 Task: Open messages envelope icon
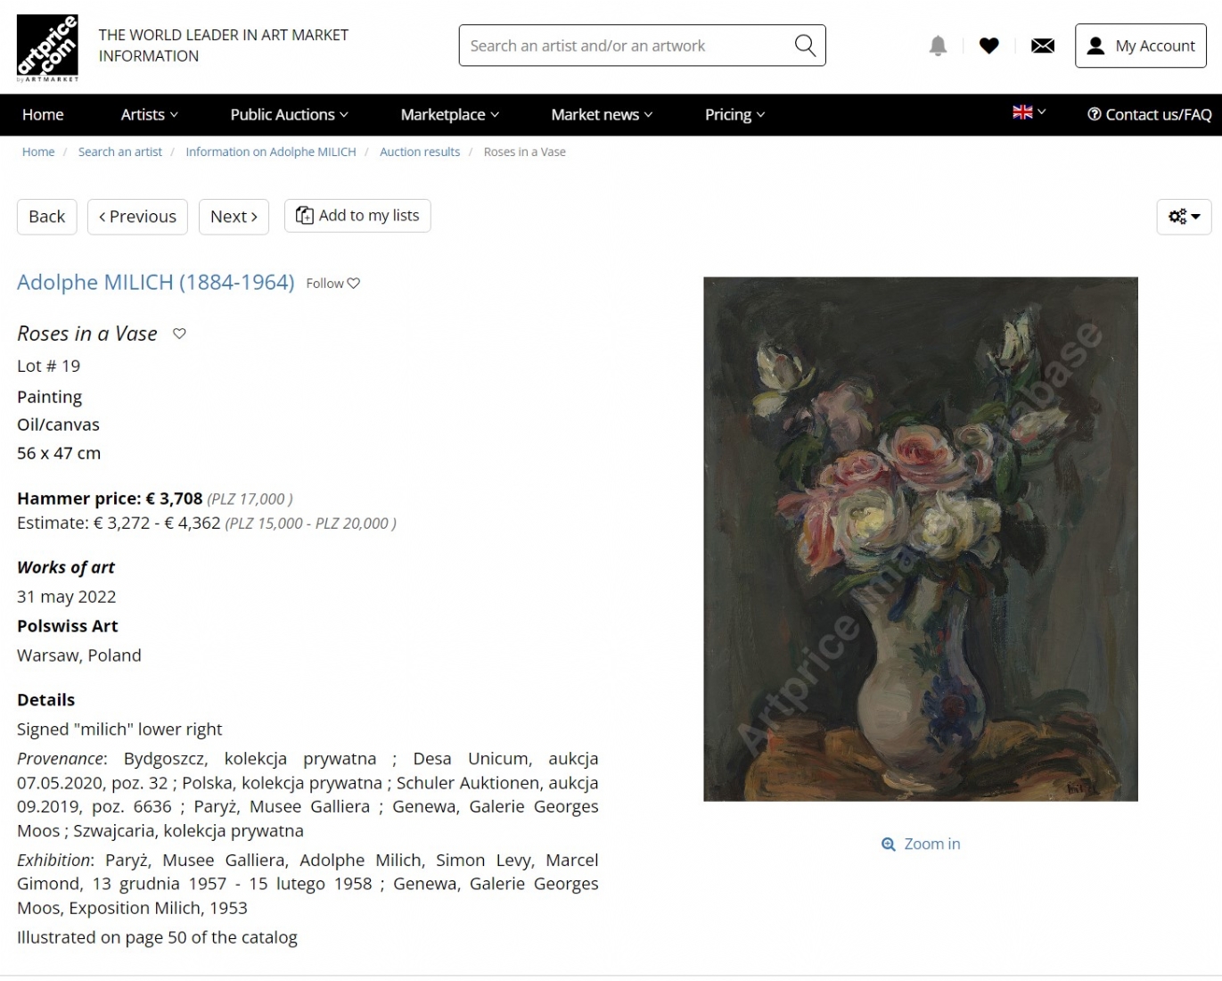(x=1042, y=45)
